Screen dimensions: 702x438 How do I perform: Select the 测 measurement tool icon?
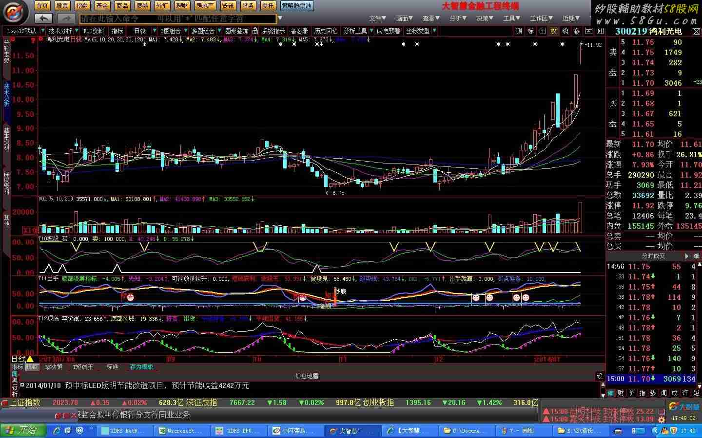click(519, 31)
